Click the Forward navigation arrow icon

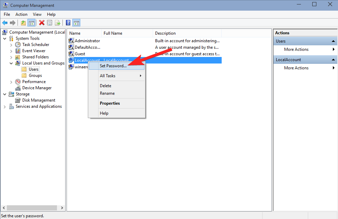13,23
